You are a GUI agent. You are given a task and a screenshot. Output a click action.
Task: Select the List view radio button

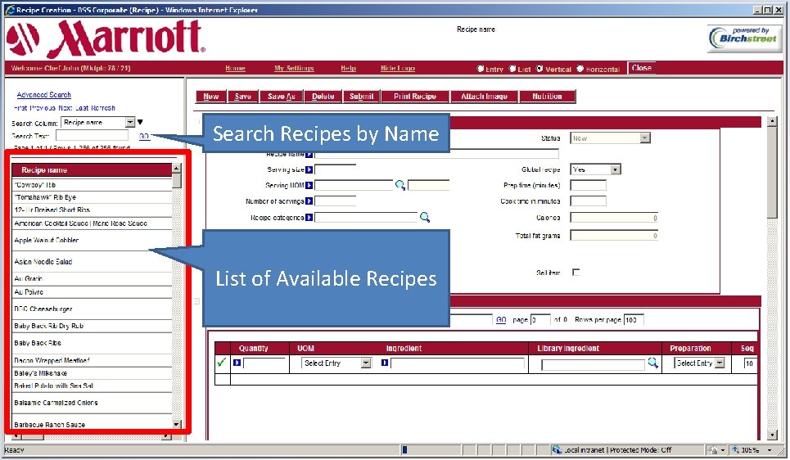(512, 69)
